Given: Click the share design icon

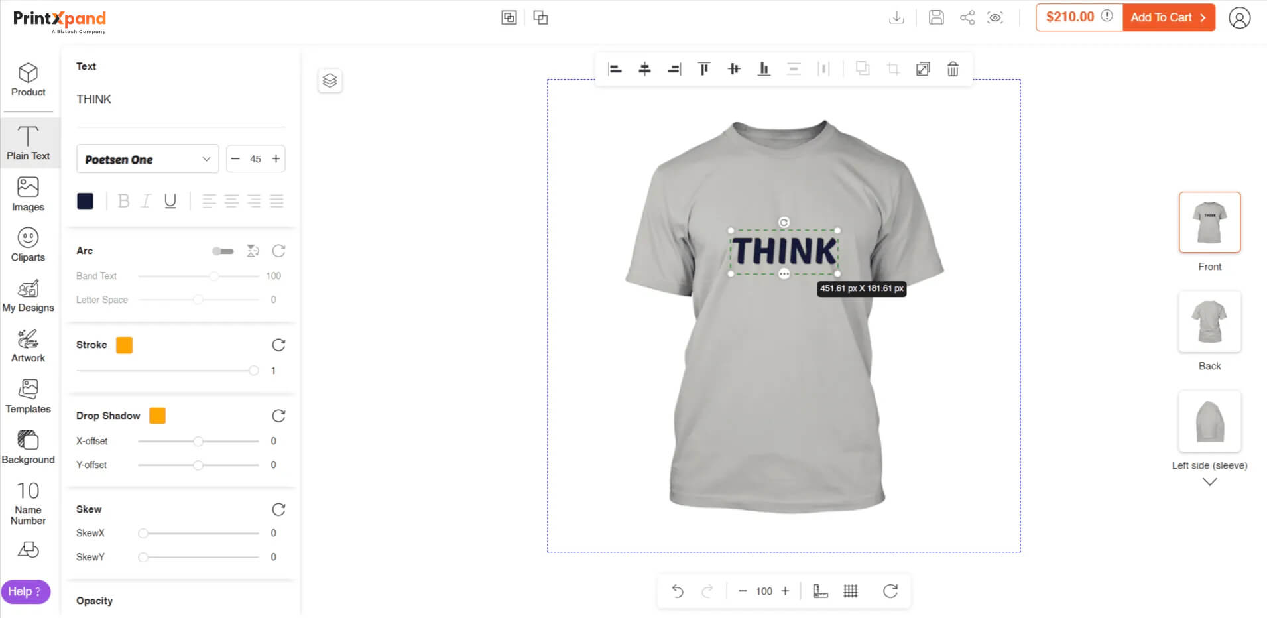Looking at the screenshot, I should pyautogui.click(x=967, y=18).
